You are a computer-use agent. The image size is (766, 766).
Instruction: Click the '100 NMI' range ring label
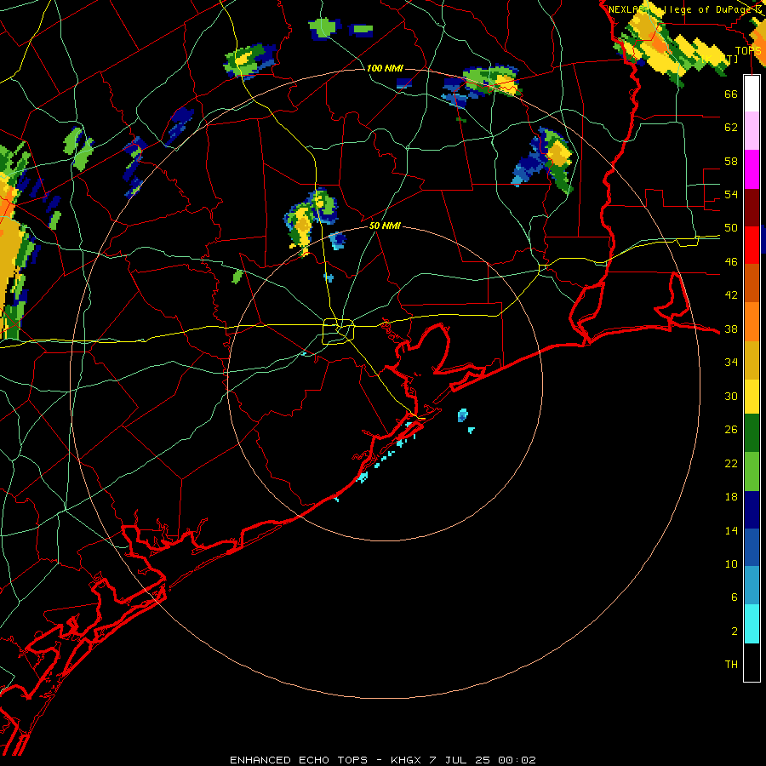pyautogui.click(x=385, y=68)
